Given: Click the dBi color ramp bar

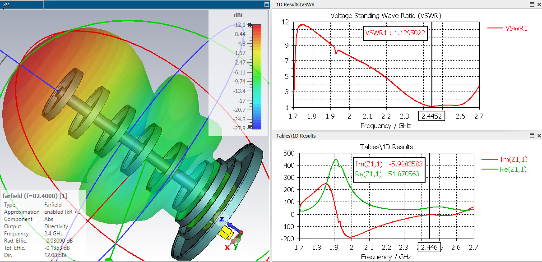Looking at the screenshot, I should [x=256, y=77].
